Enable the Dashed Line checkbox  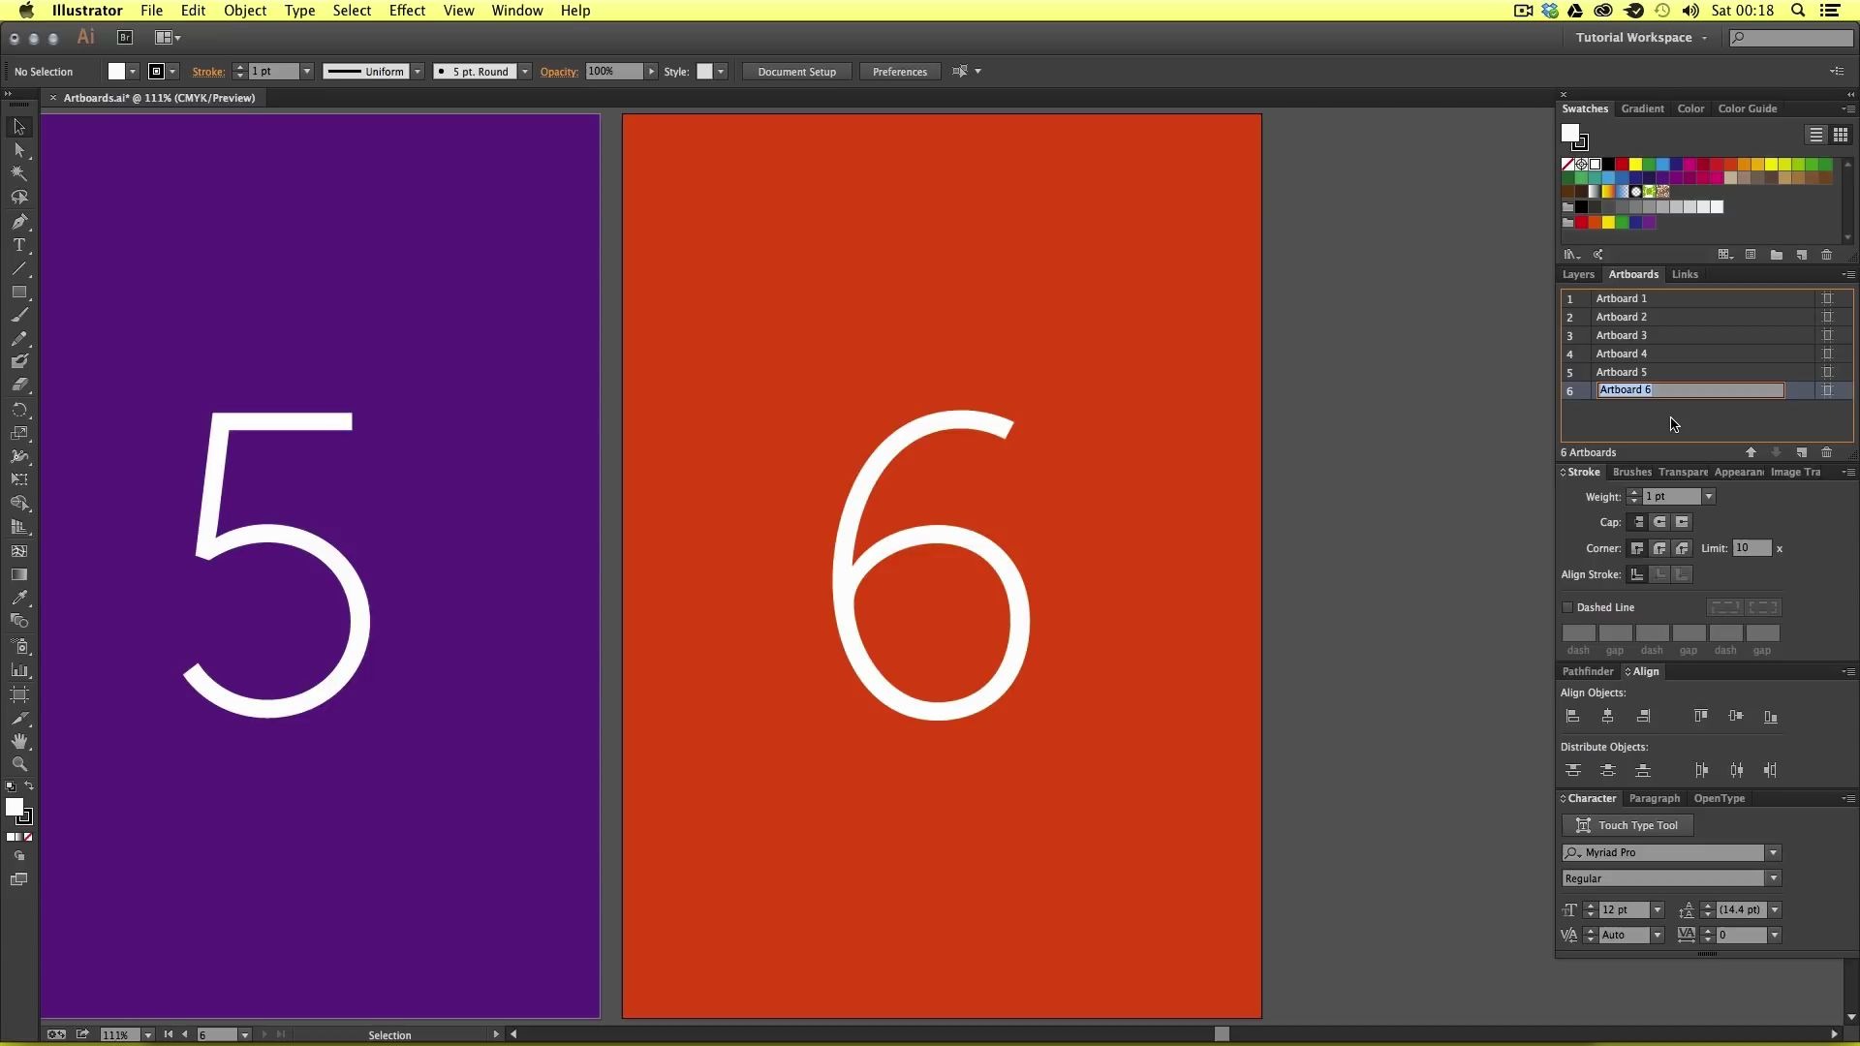(1567, 607)
